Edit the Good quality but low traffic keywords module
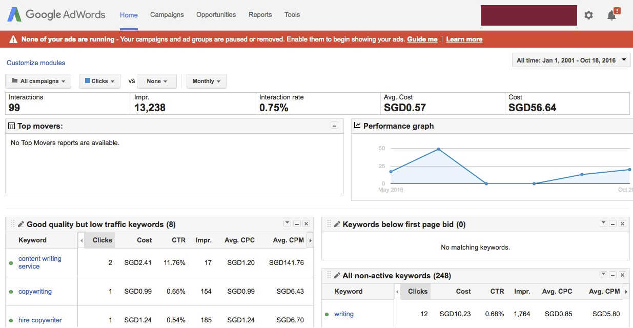 [21, 224]
